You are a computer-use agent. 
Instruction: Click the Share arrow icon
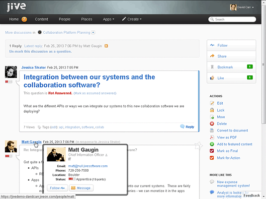point(212,56)
